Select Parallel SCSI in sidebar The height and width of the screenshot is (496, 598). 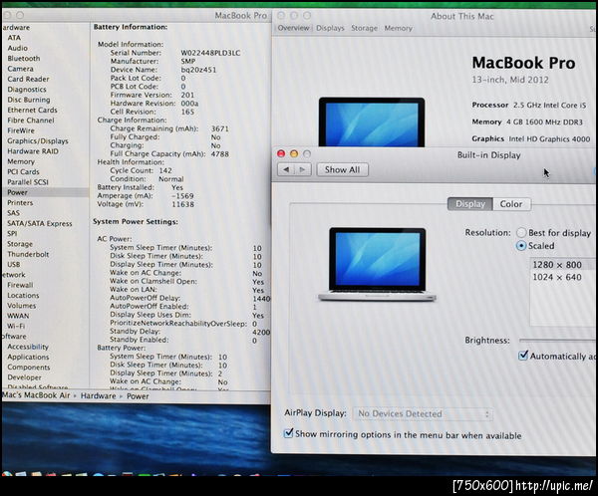tap(28, 182)
